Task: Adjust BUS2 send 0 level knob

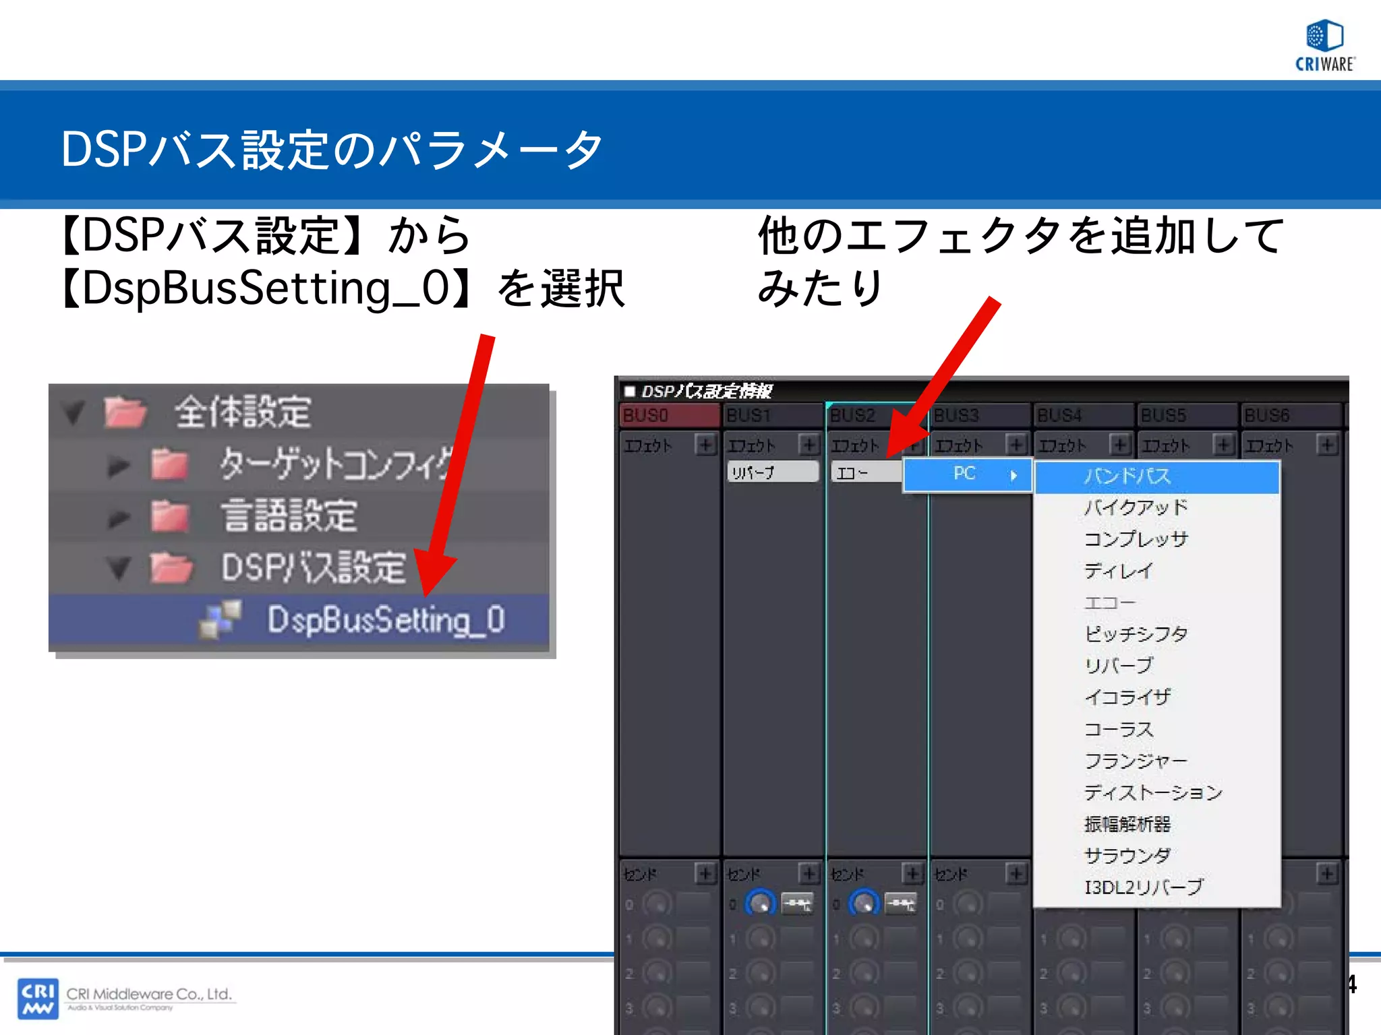Action: click(864, 904)
